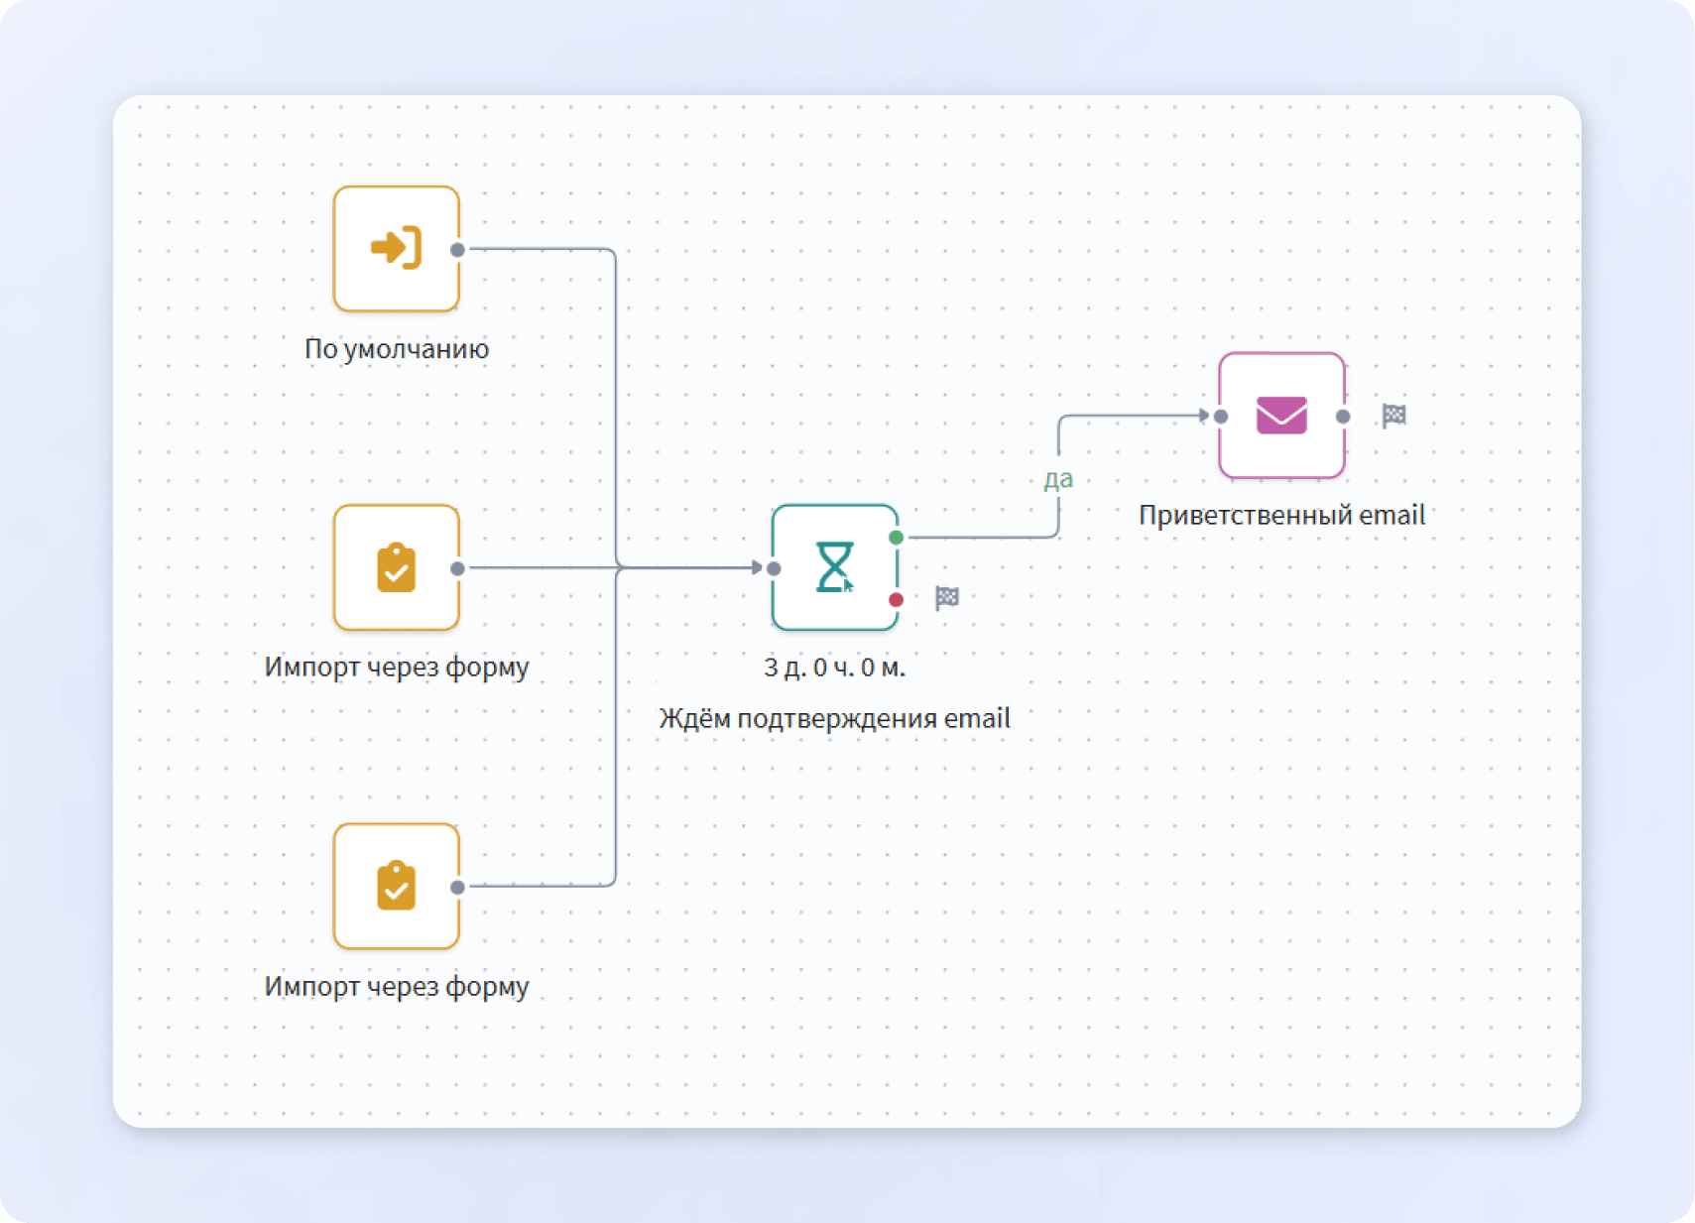Click the input port of the hourglass node
The image size is (1695, 1223).
[x=774, y=568]
